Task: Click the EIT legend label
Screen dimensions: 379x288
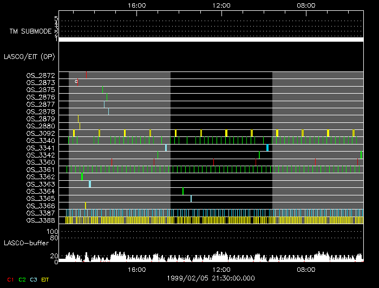Action: 45,279
